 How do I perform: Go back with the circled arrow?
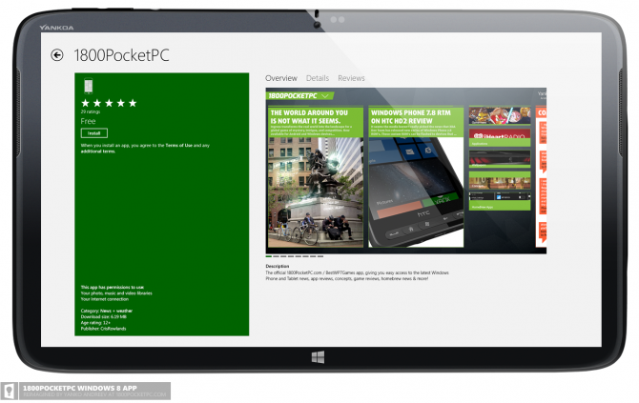coord(57,55)
